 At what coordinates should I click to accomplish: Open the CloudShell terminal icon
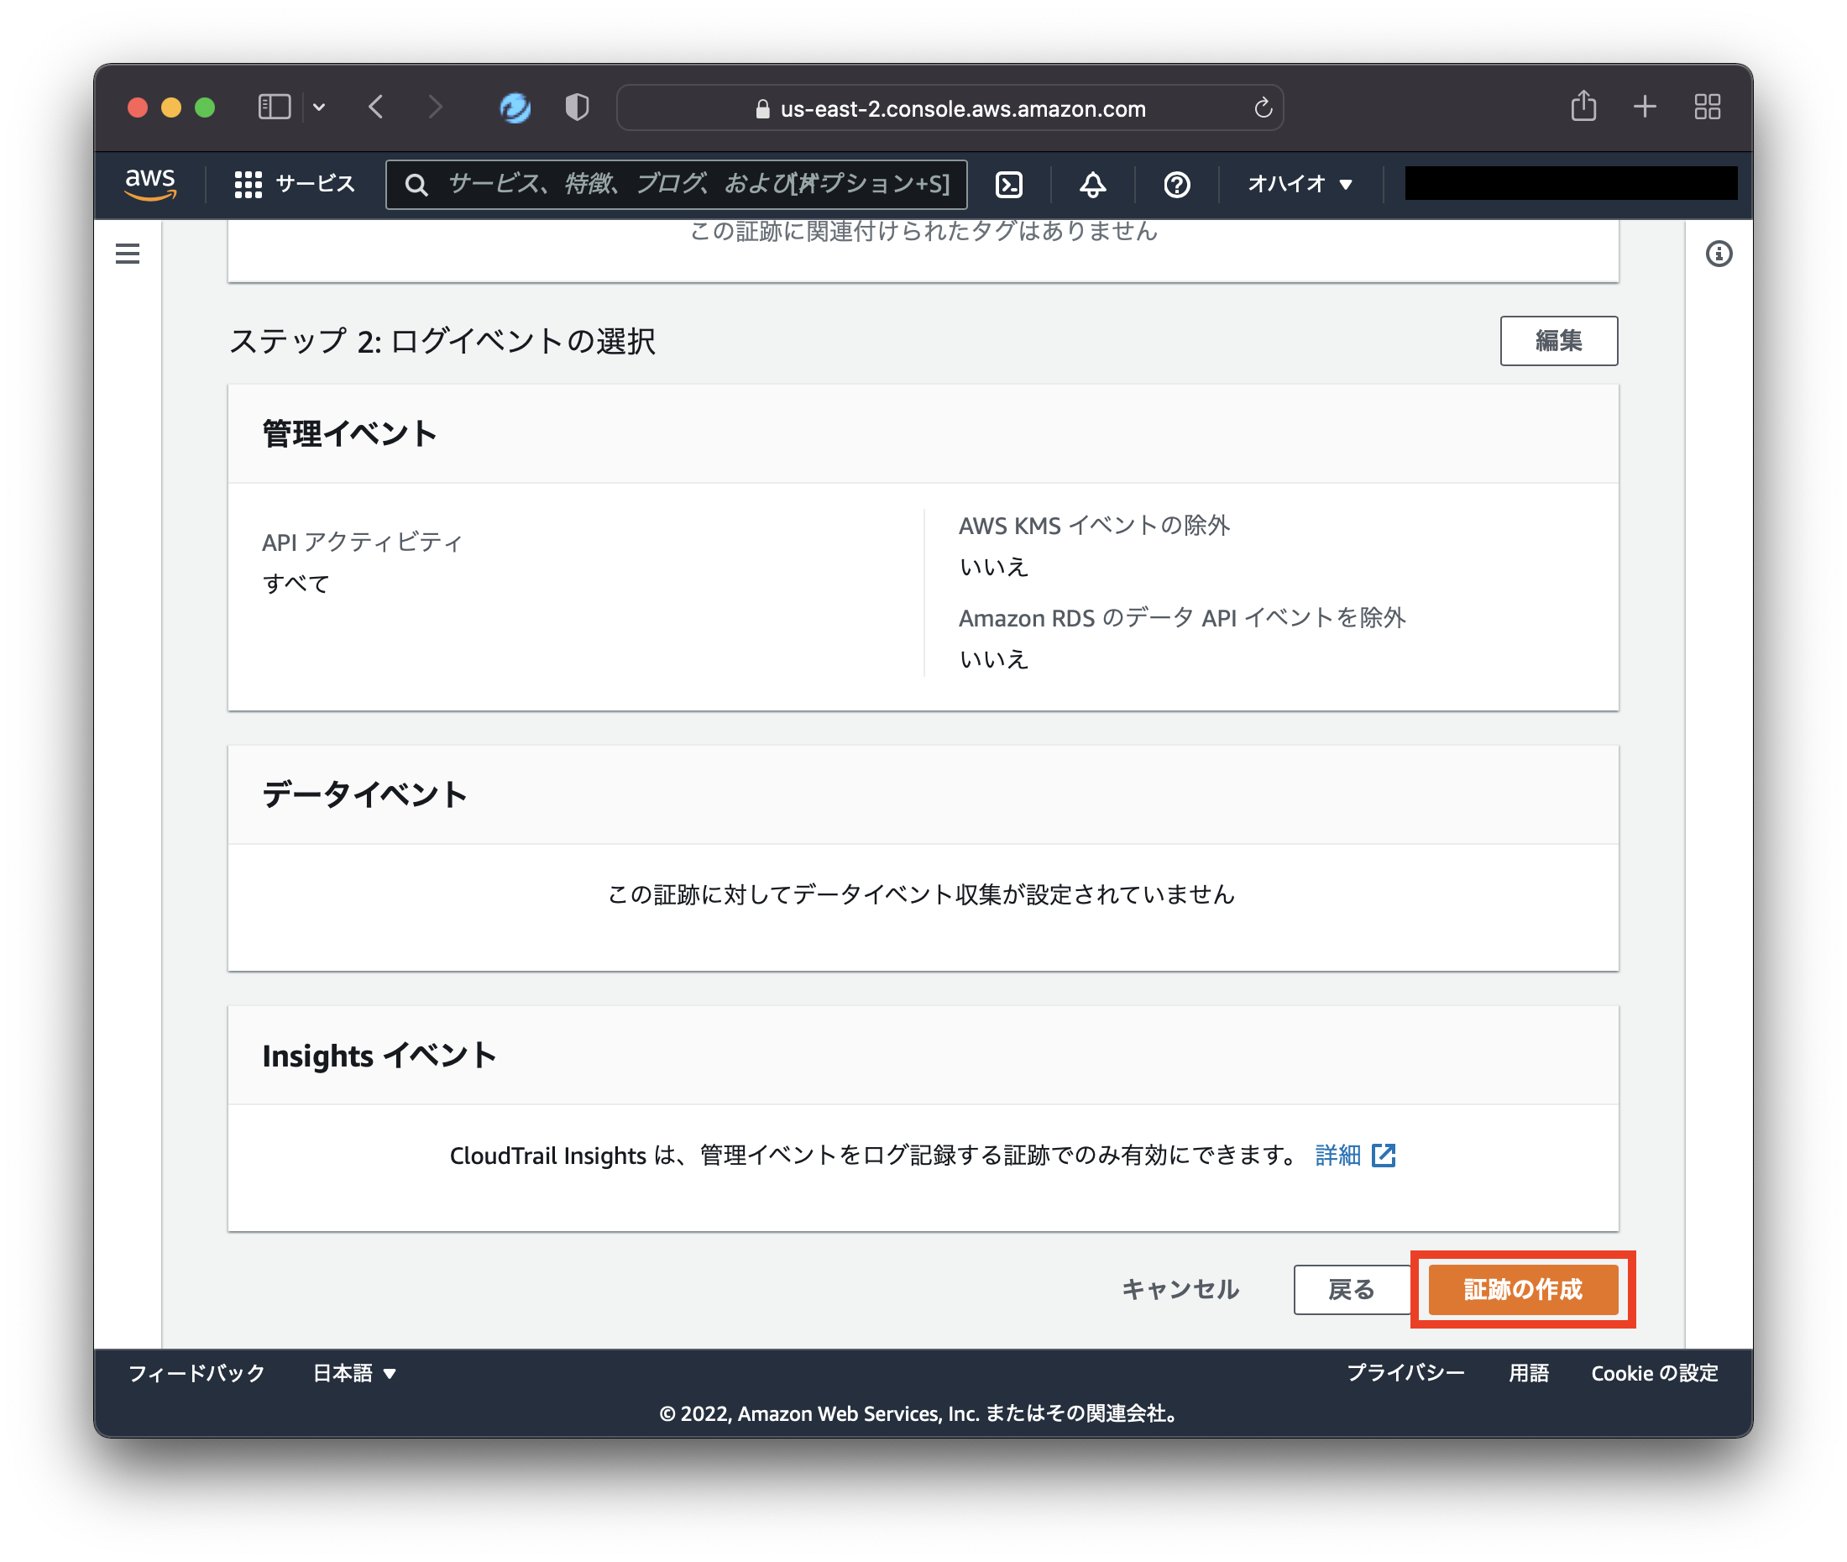pos(1008,185)
